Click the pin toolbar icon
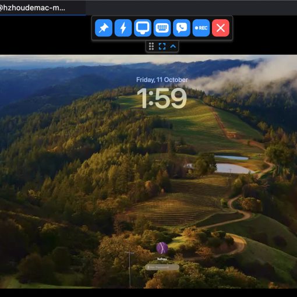Viewport: 297px width, 297px height. 104,28
